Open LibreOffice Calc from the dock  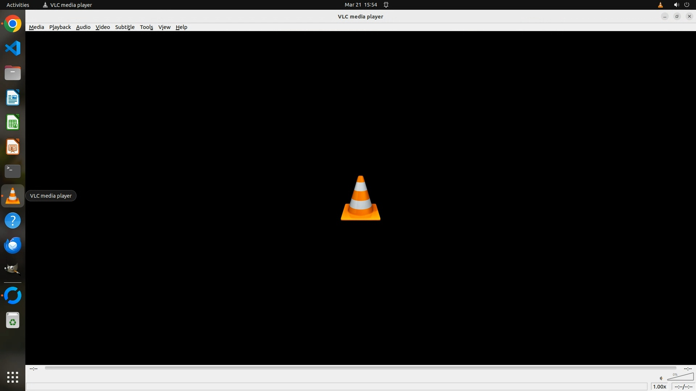pyautogui.click(x=13, y=122)
